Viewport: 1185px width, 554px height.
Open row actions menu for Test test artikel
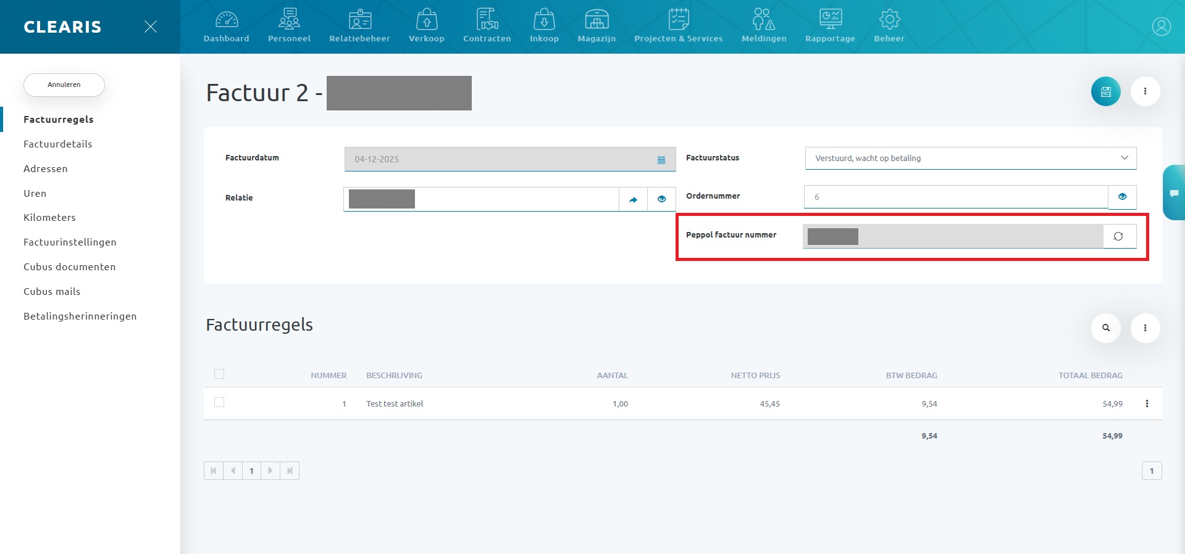[1147, 403]
